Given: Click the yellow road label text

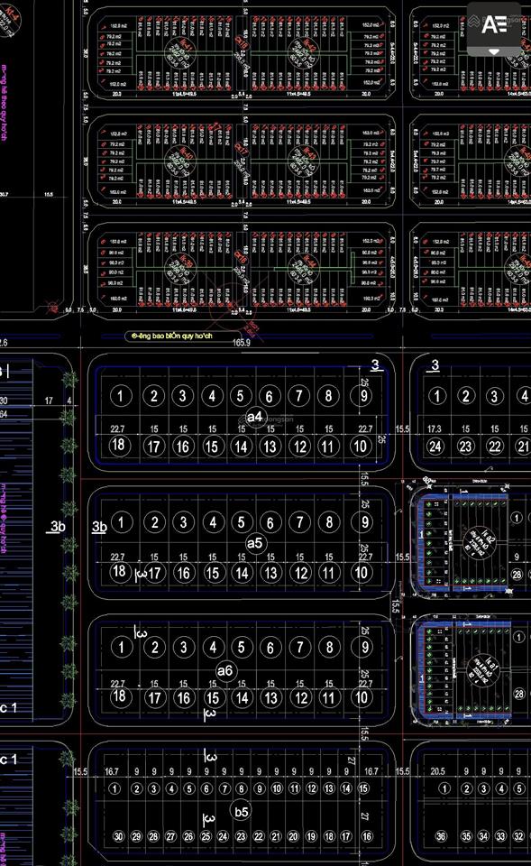Looking at the screenshot, I should tap(171, 336).
